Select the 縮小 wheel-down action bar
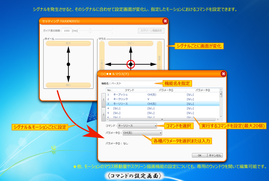 tap(68, 85)
